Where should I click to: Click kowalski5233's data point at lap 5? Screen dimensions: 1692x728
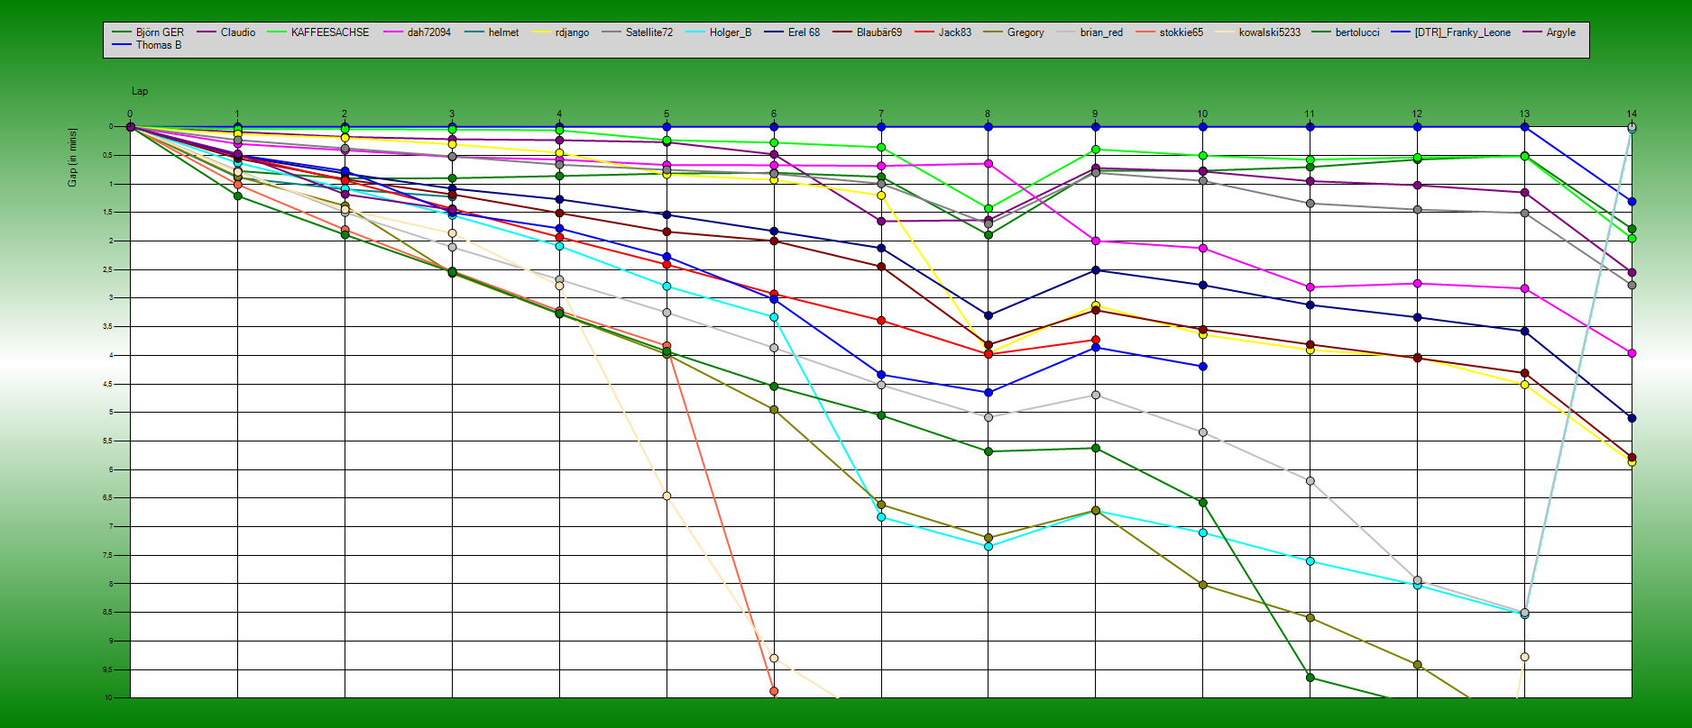[667, 496]
